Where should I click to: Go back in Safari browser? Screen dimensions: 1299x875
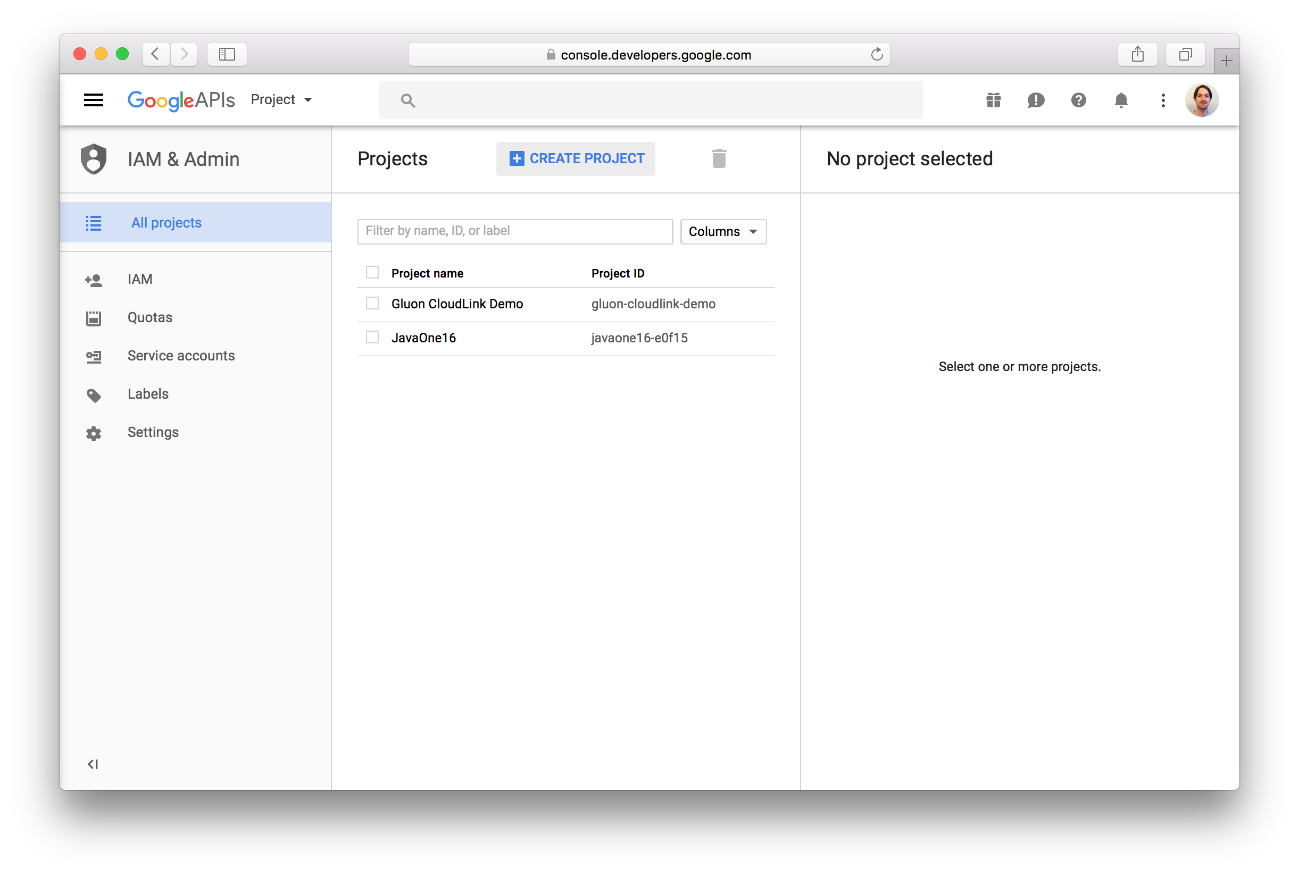156,54
